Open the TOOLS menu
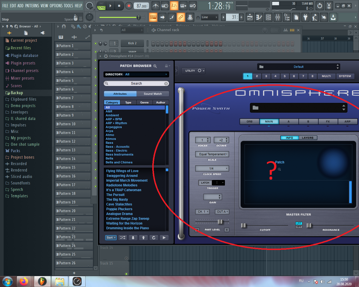 [68, 6]
